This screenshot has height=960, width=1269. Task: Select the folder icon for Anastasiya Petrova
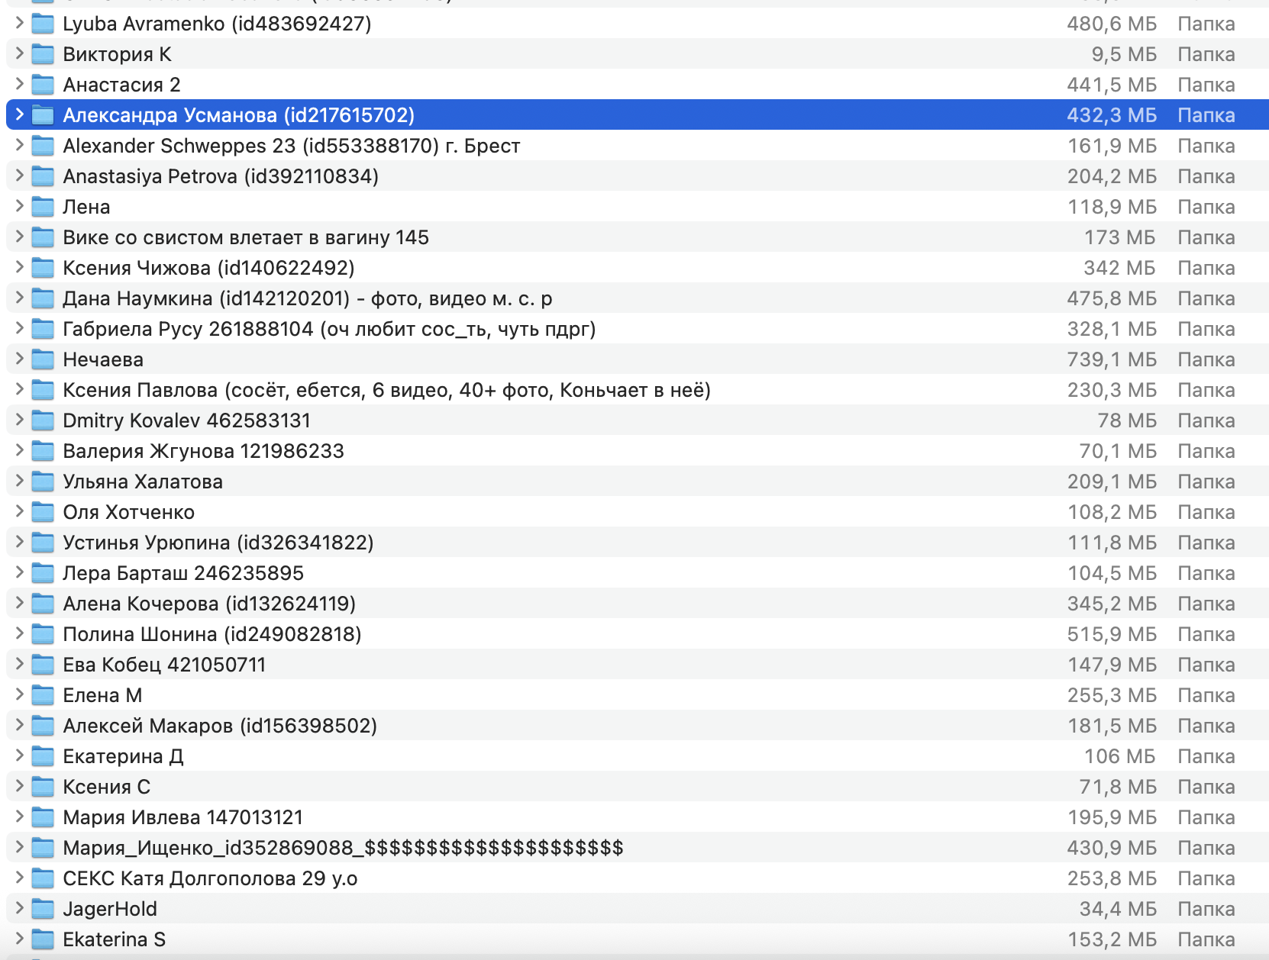click(x=43, y=176)
